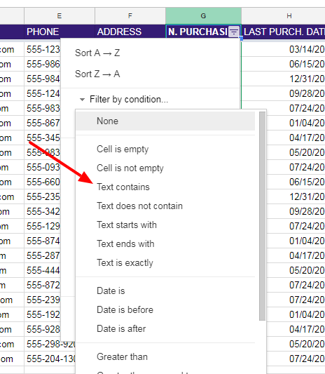Image resolution: width=325 pixels, height=374 pixels.
Task: Click the condition list scrollbar
Action: coord(262,216)
